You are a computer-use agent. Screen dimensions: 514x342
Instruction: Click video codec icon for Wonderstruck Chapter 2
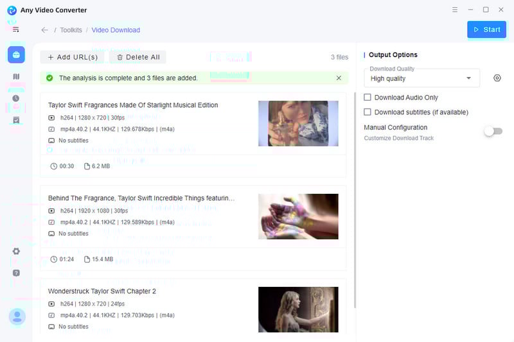tap(51, 304)
